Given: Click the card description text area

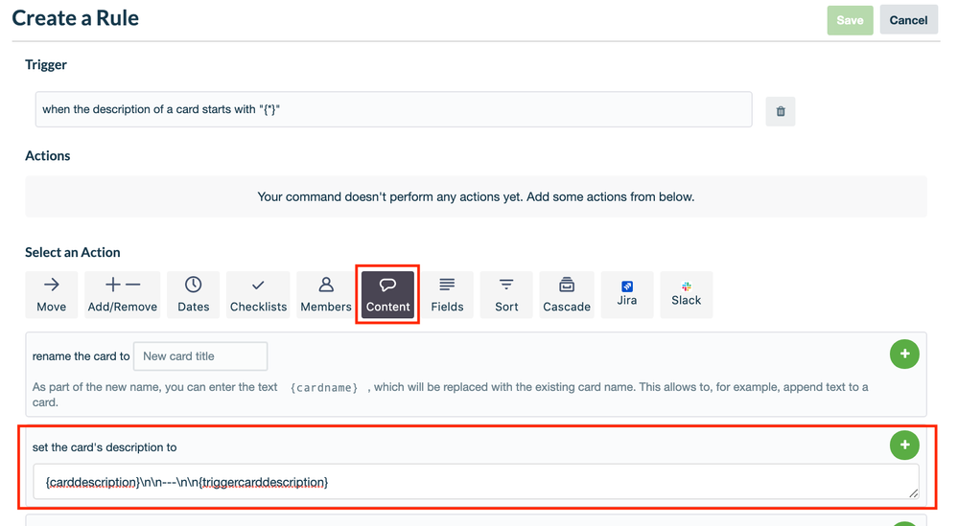Looking at the screenshot, I should pos(476,482).
